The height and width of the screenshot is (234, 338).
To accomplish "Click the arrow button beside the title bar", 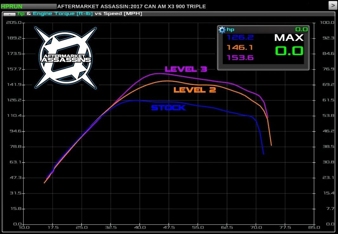I will [x=332, y=6].
